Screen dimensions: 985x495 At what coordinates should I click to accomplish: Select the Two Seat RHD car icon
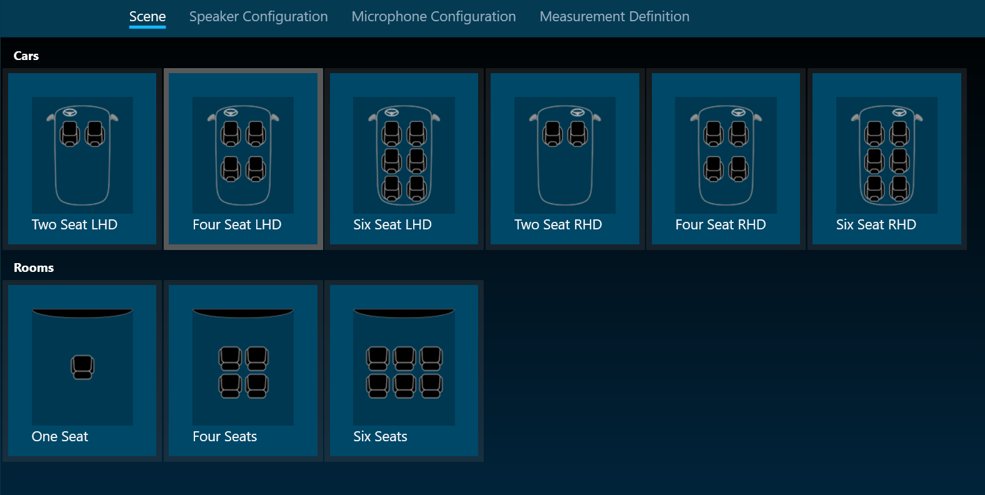click(x=565, y=155)
